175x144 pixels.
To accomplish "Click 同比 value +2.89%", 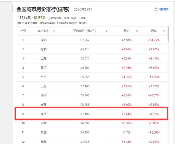I will point(154,142).
